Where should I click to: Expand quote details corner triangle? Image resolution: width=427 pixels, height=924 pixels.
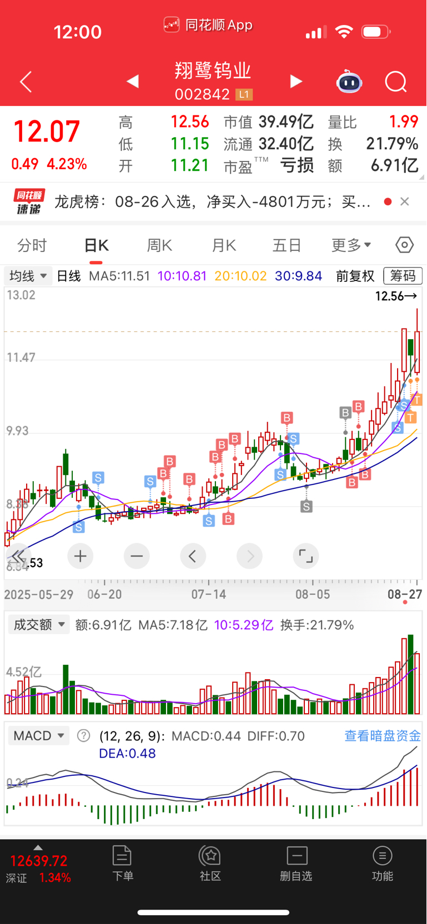[x=421, y=177]
